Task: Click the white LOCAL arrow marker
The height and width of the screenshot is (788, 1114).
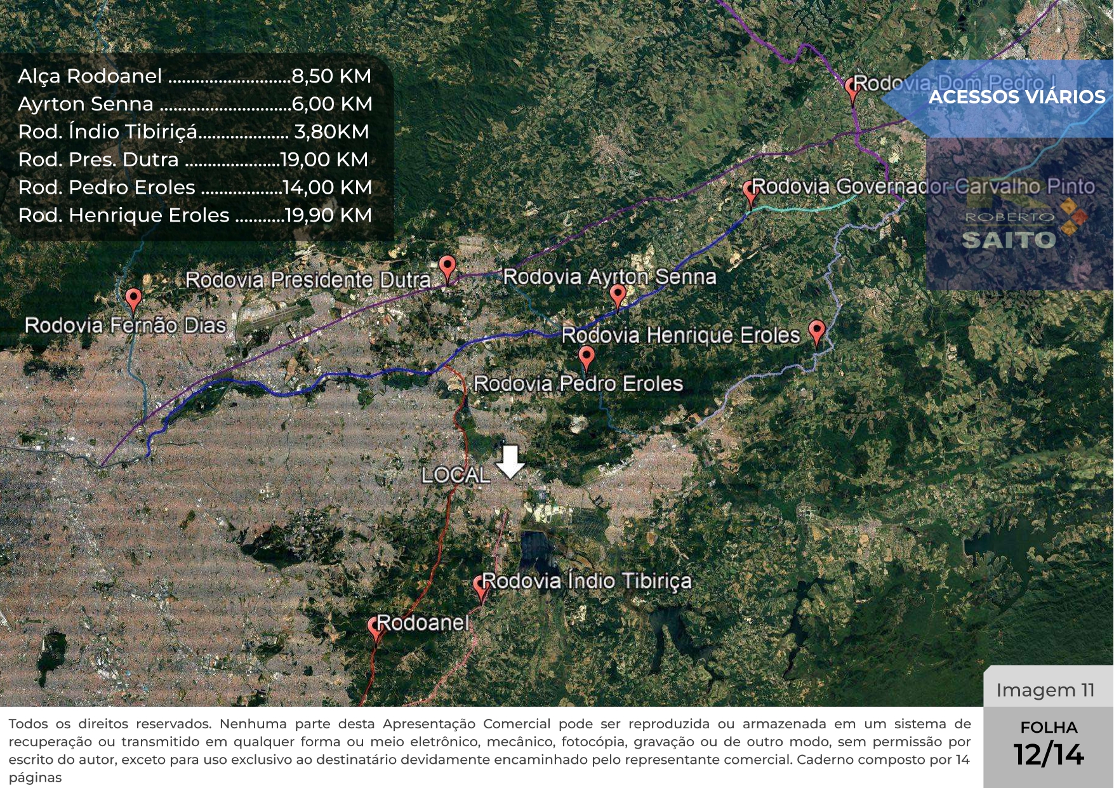Action: pos(510,462)
